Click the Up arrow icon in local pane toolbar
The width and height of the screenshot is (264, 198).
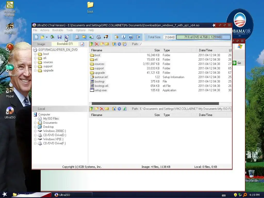click(x=92, y=109)
